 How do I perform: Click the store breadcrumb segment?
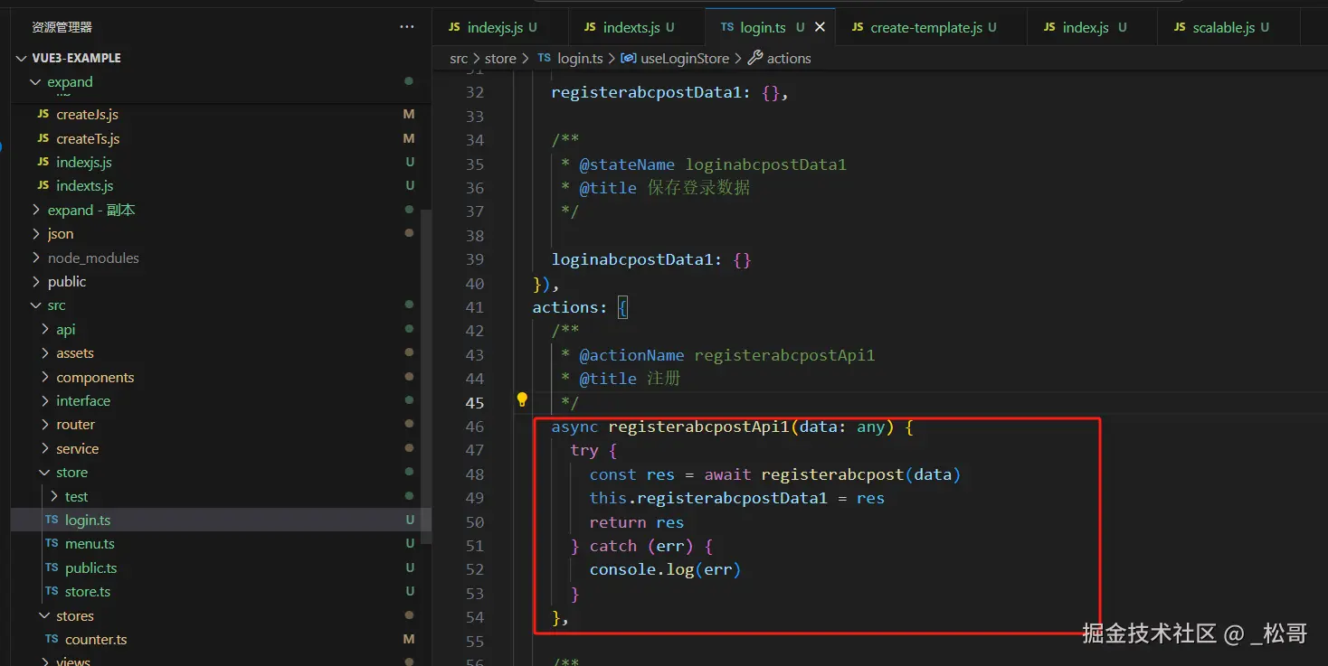(500, 58)
